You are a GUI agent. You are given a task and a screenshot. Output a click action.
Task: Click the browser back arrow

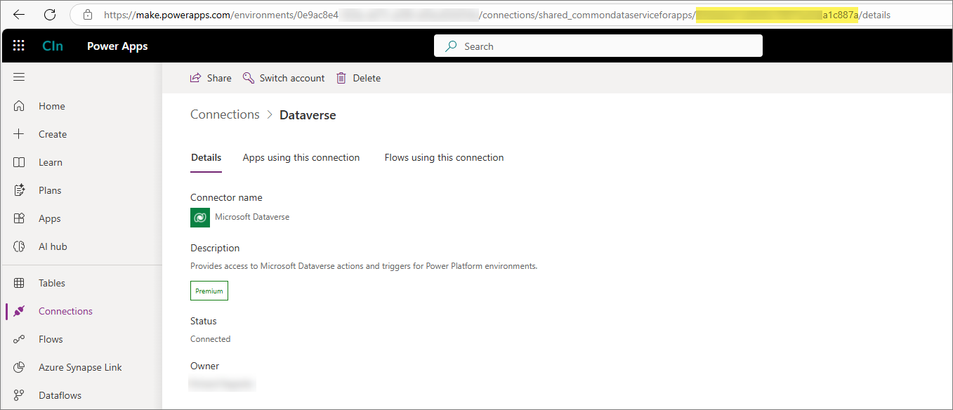[x=19, y=15]
